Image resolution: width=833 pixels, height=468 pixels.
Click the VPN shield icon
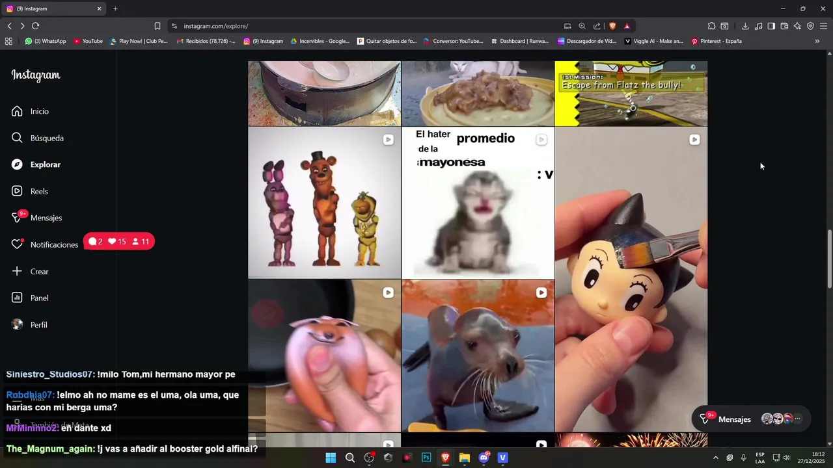point(810,26)
